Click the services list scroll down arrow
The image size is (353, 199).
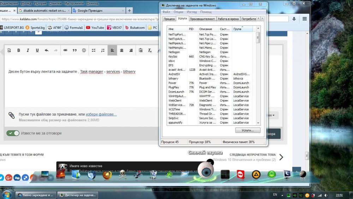[258, 123]
